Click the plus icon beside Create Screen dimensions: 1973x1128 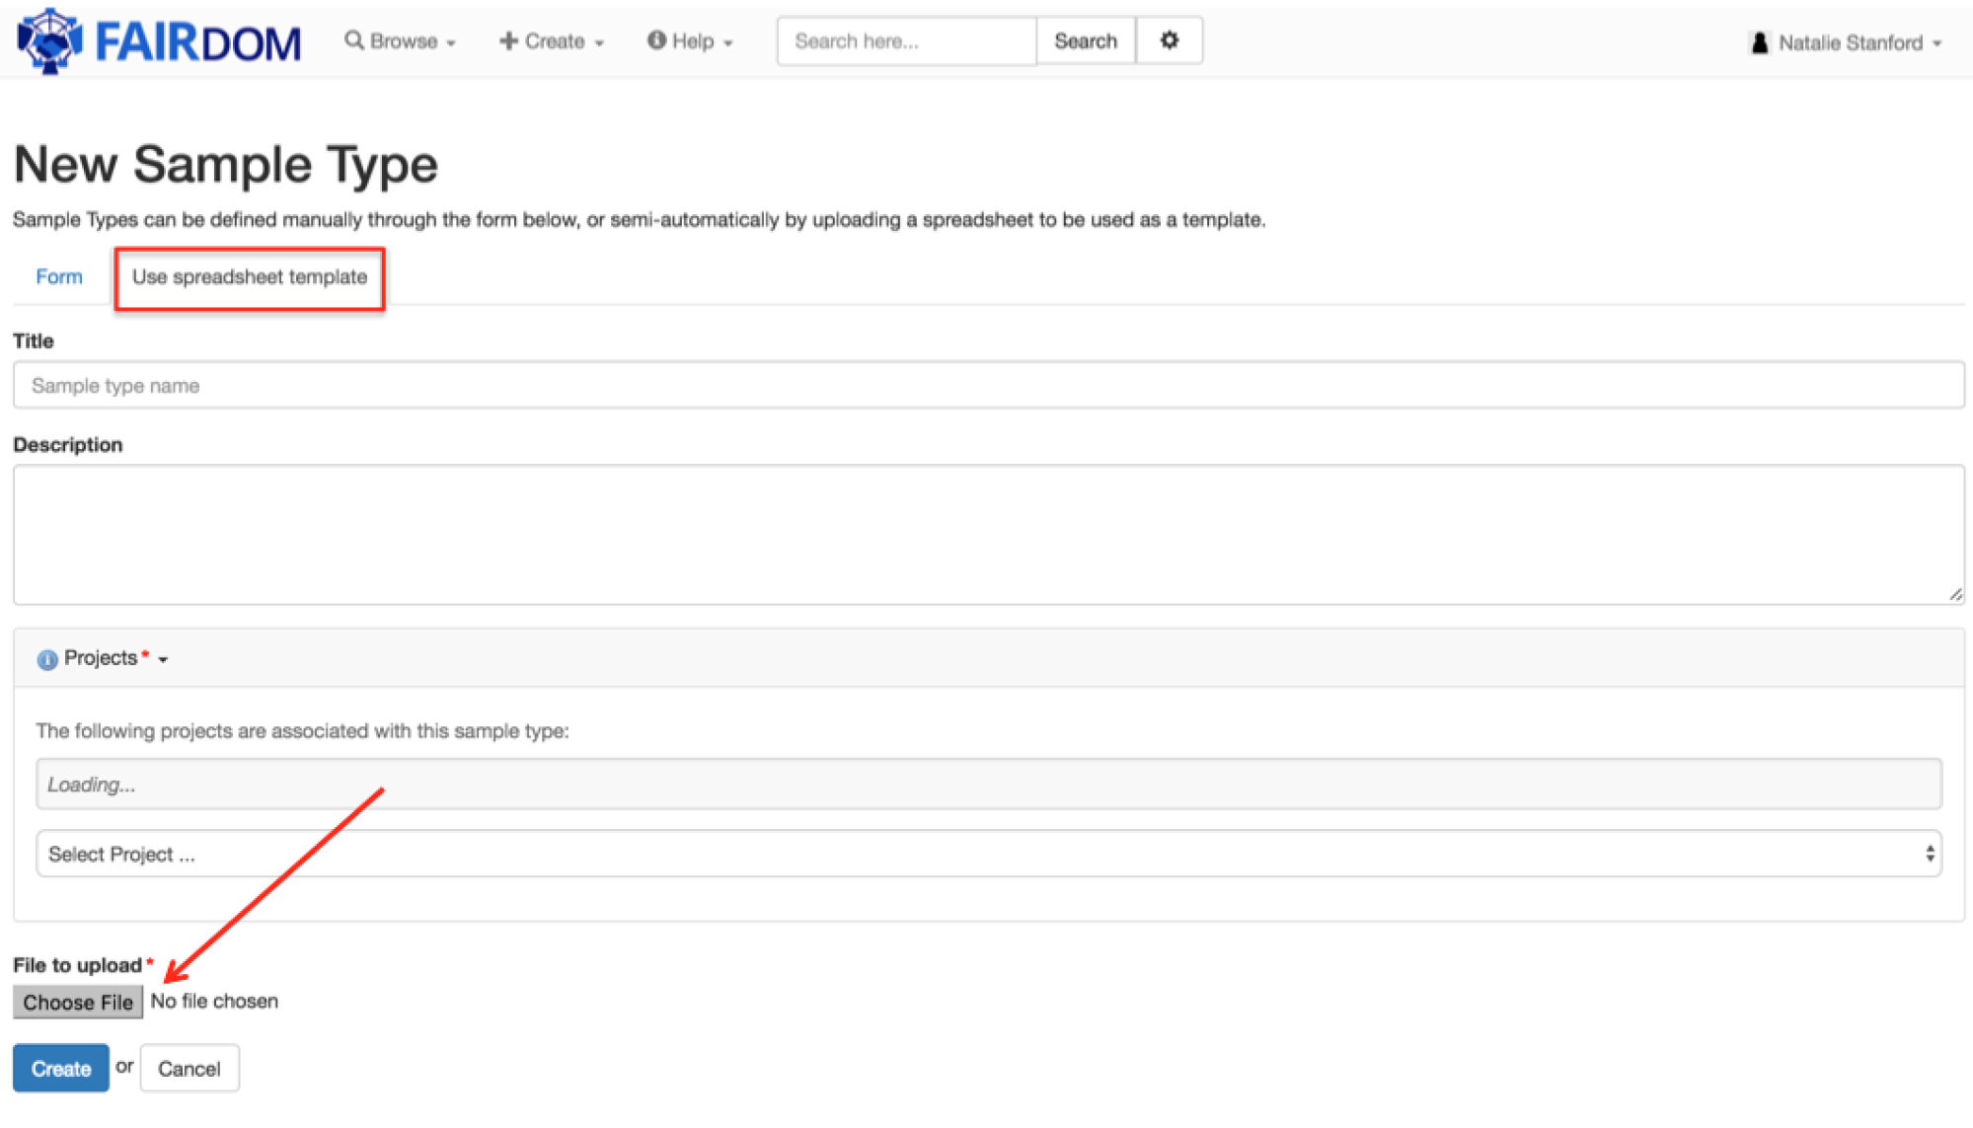(x=508, y=40)
